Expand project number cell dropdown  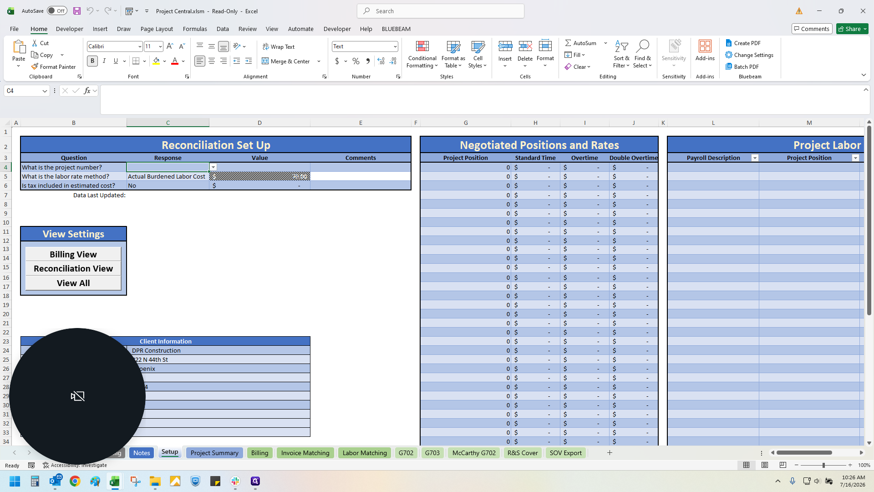point(213,167)
